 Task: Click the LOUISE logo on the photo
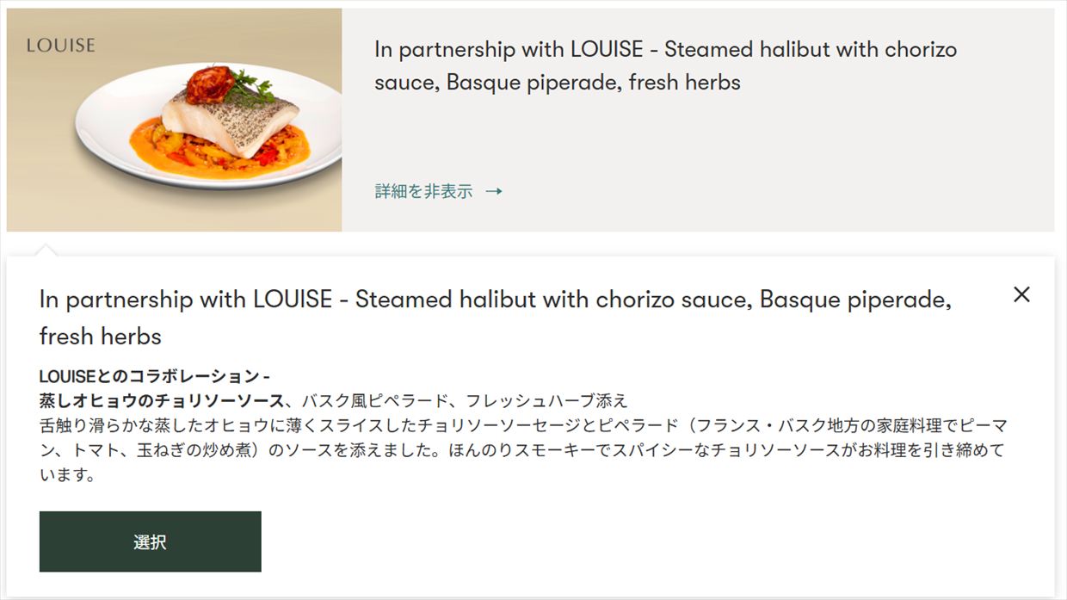coord(60,45)
